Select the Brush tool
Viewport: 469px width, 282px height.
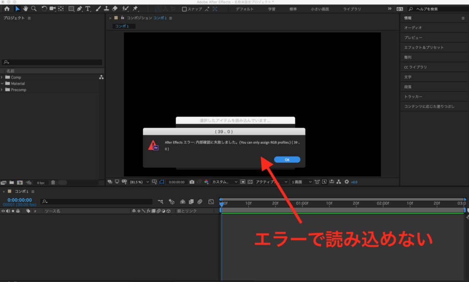tap(98, 9)
